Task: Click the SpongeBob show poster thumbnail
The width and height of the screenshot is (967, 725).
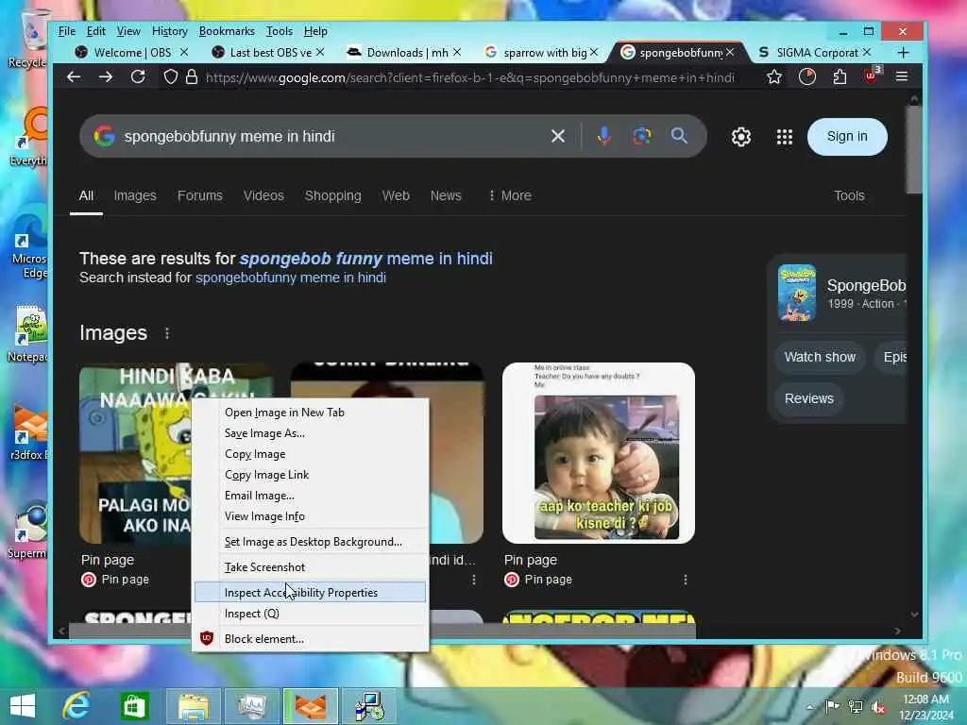Action: (797, 293)
